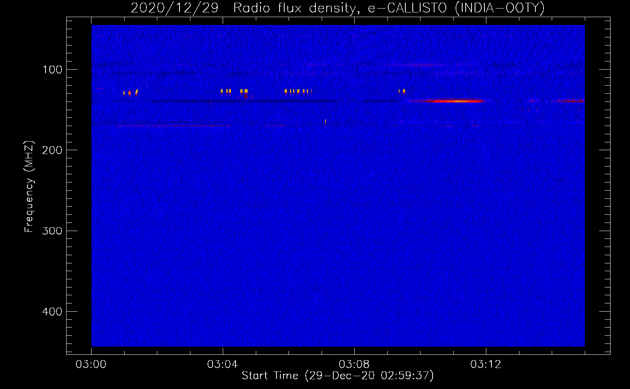Click the 'Frequency (MHZ)' axis label
Image resolution: width=630 pixels, height=389 pixels.
tap(29, 187)
